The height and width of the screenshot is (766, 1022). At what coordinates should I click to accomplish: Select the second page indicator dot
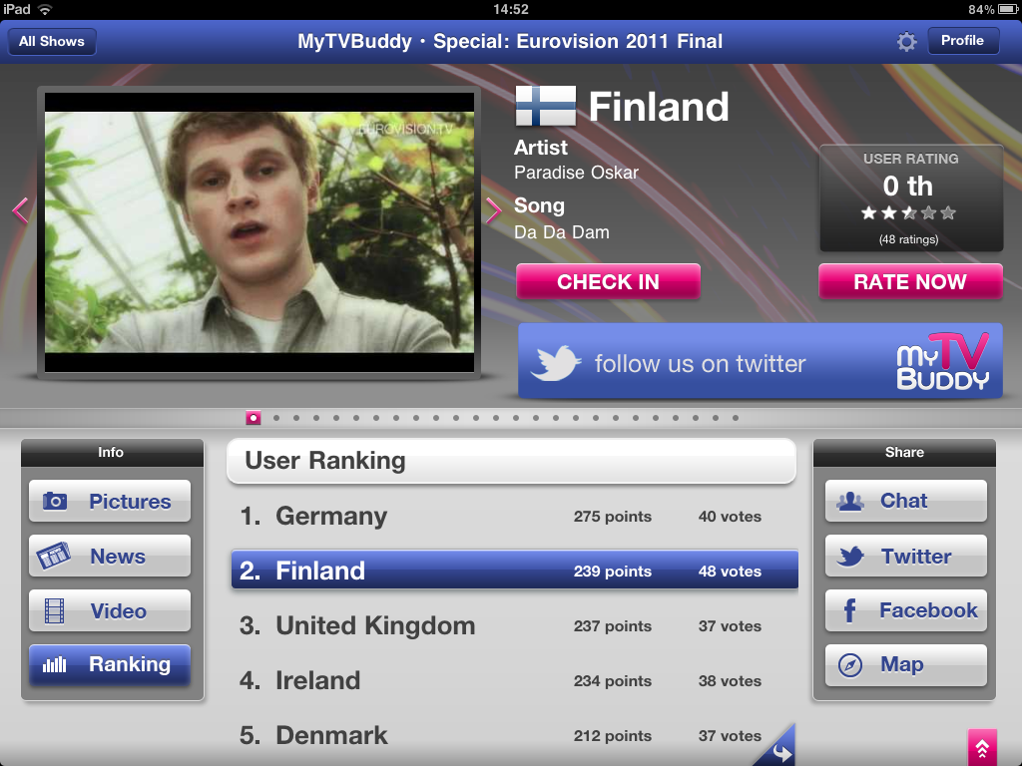[276, 418]
